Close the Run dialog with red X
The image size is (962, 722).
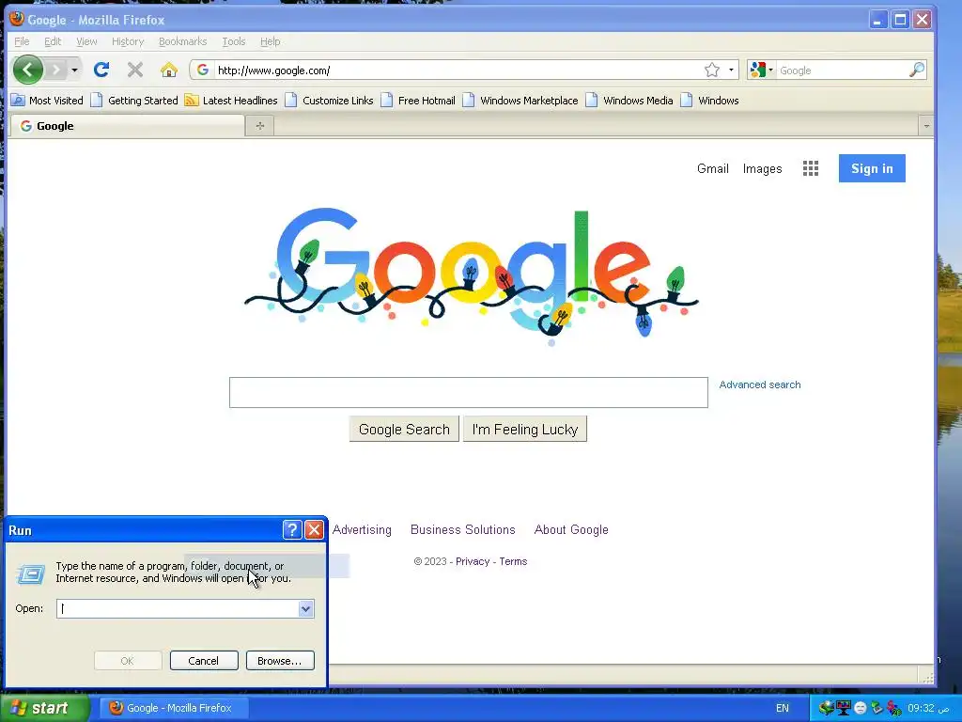point(314,529)
